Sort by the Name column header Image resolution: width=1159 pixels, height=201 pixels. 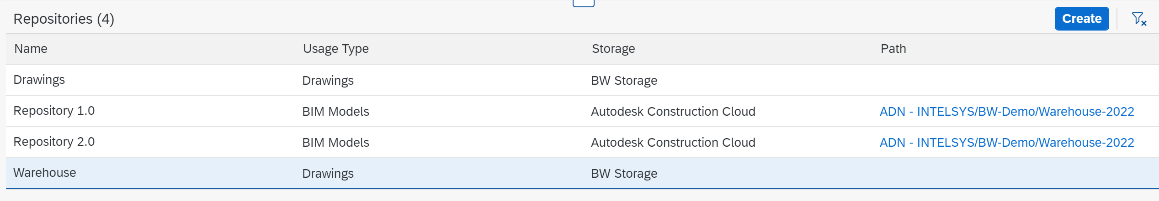[x=31, y=49]
